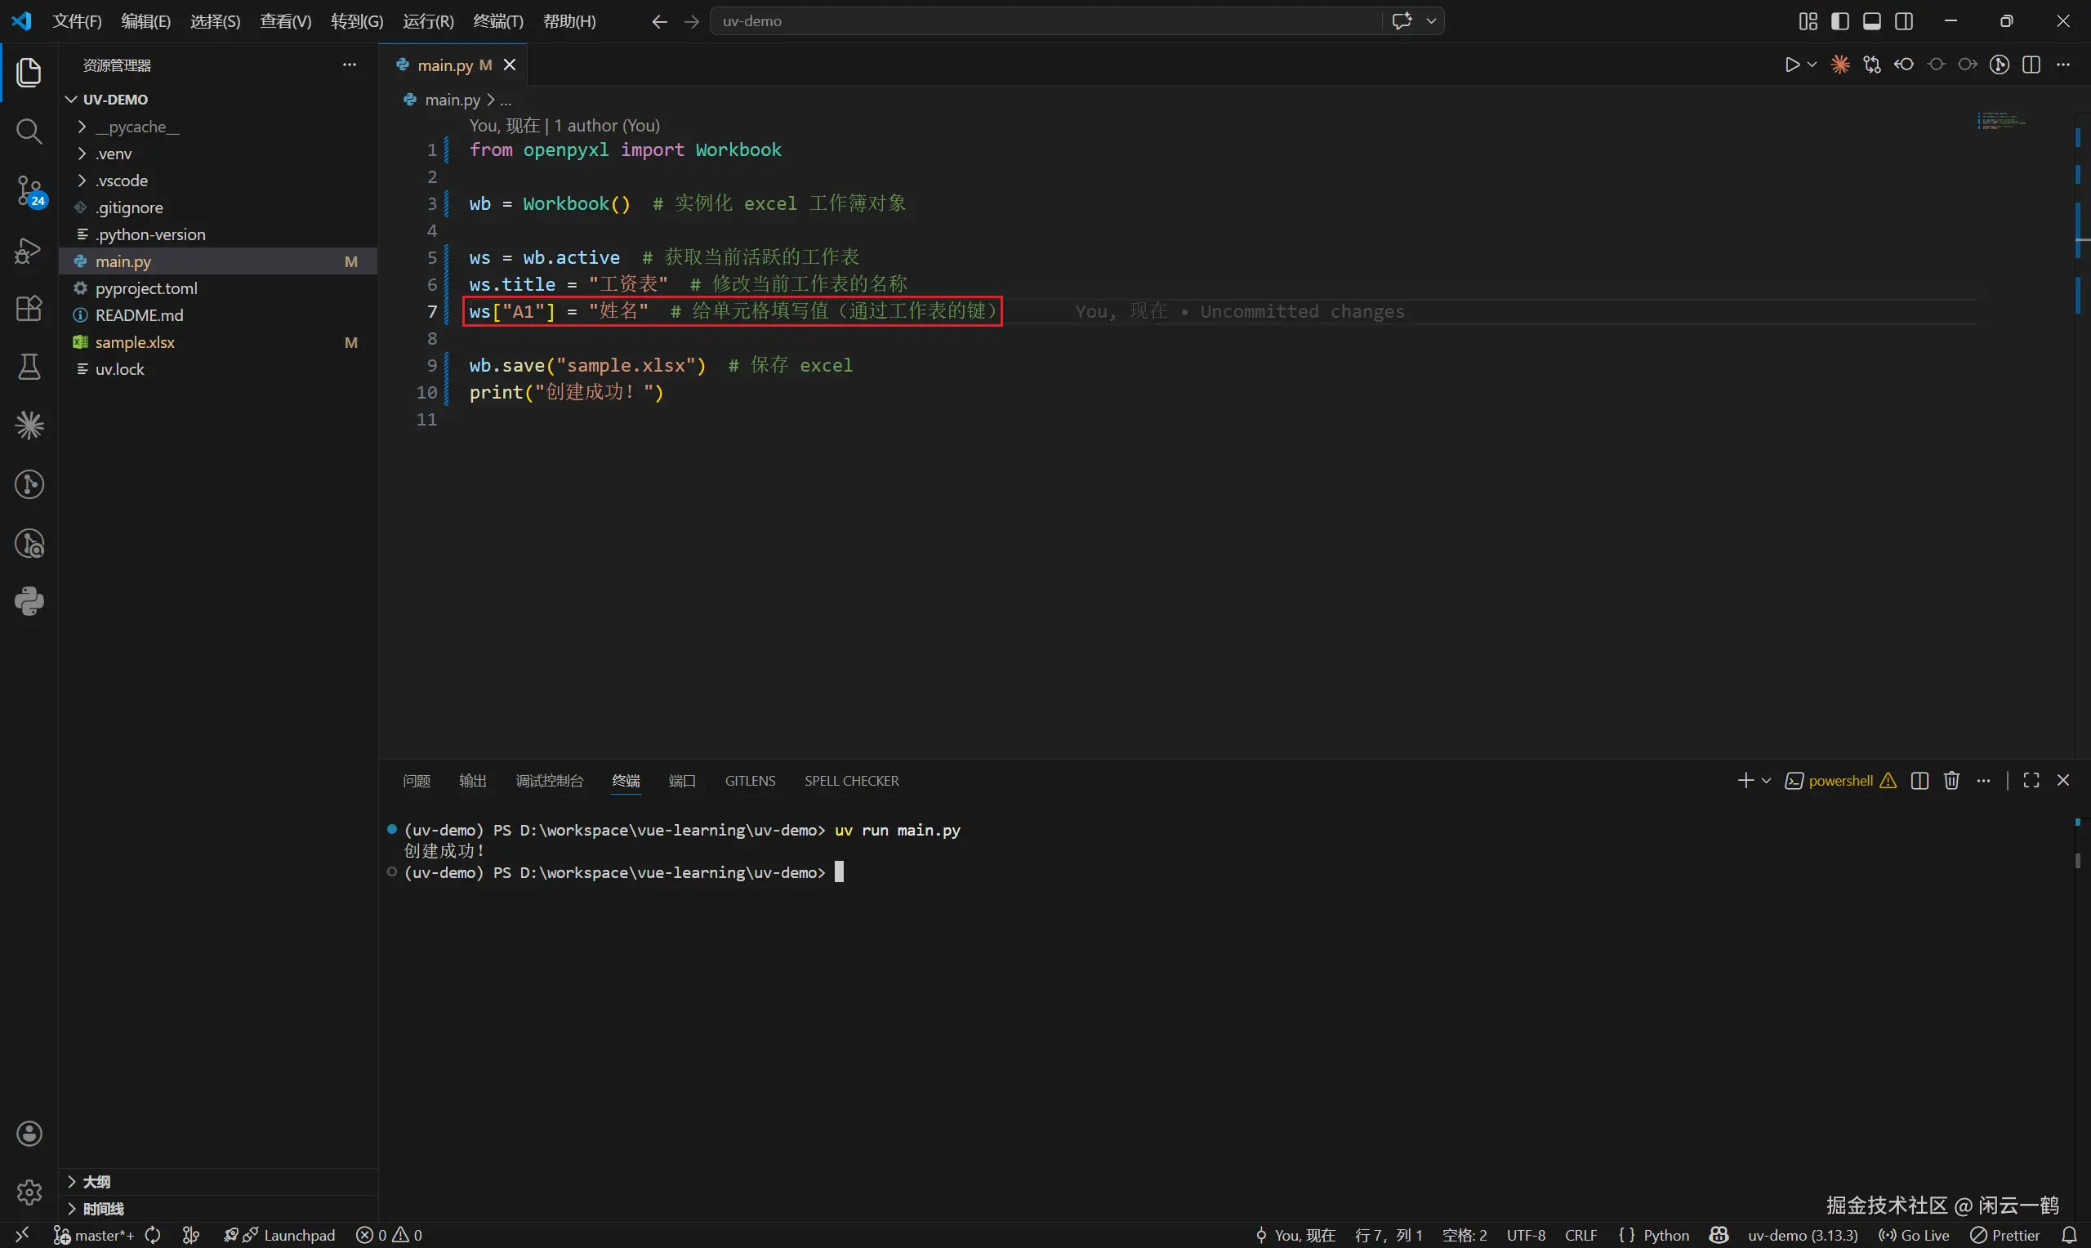Image resolution: width=2091 pixels, height=1248 pixels.
Task: Open the Testing flask view
Action: point(29,367)
